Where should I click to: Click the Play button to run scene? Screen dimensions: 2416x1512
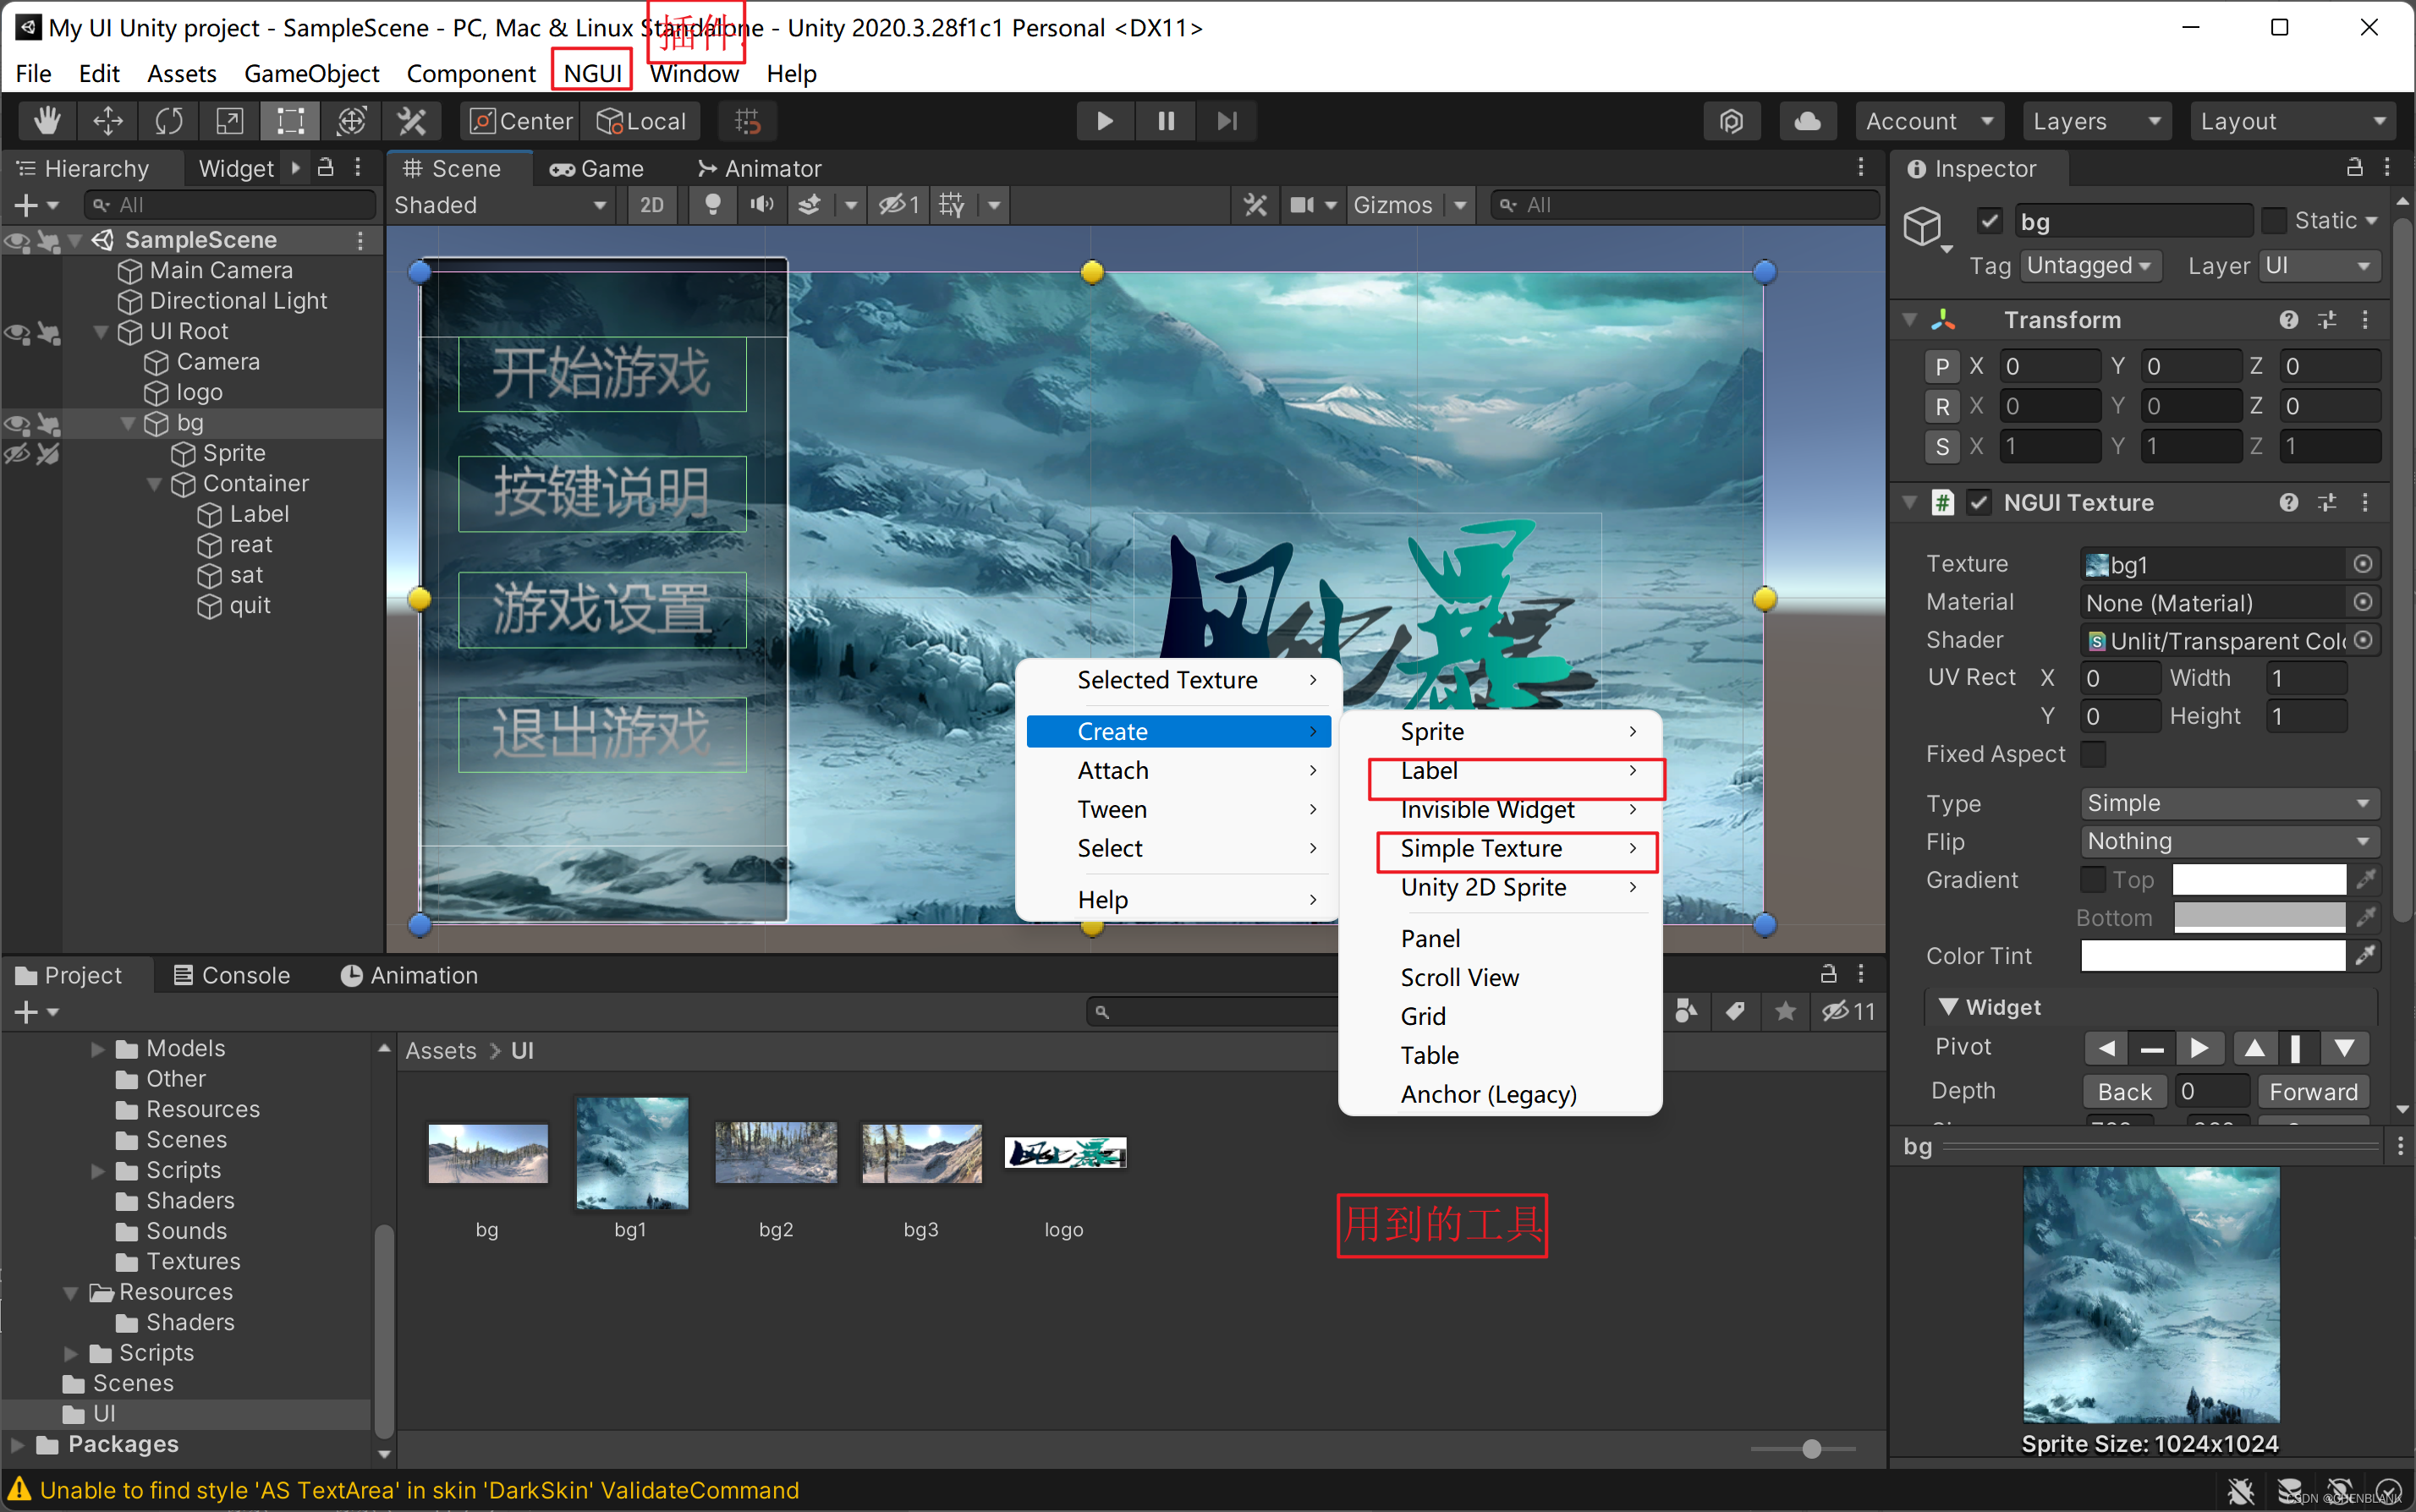pyautogui.click(x=1104, y=120)
